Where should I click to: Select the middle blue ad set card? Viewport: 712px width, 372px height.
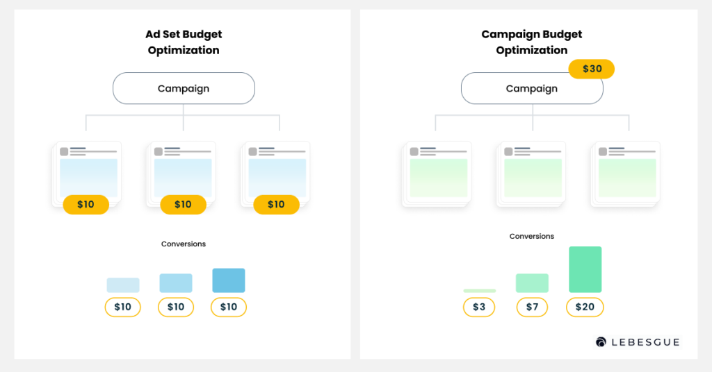(181, 174)
